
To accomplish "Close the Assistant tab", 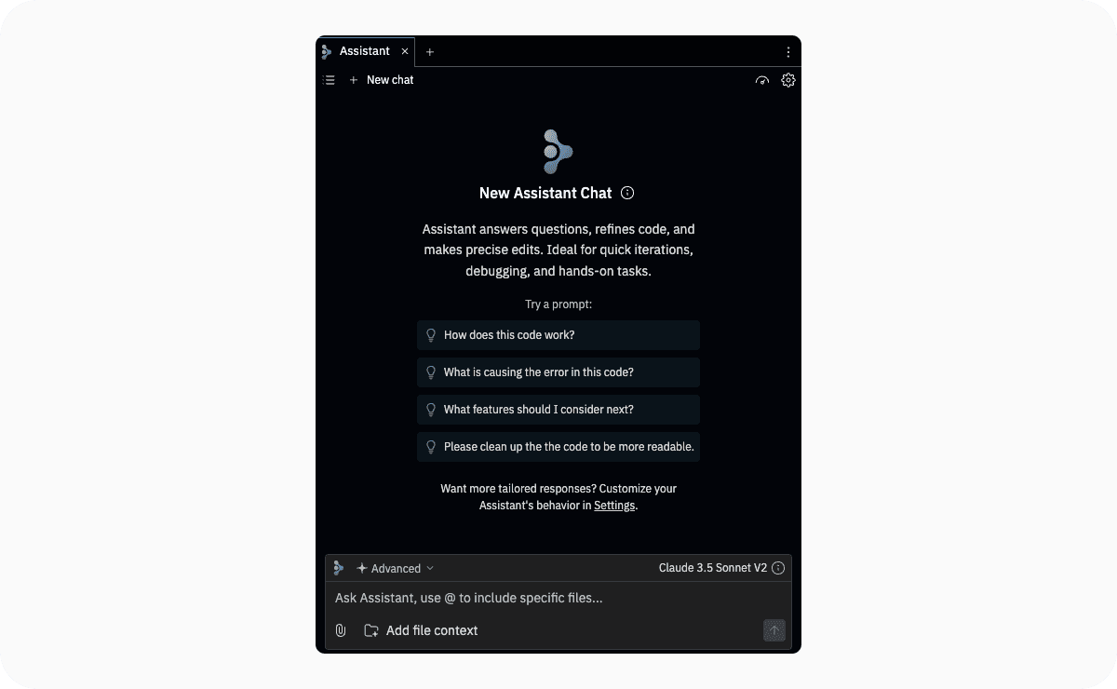I will pos(405,52).
